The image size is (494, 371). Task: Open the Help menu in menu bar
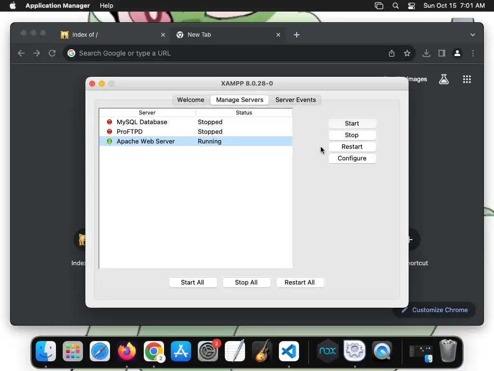[107, 6]
